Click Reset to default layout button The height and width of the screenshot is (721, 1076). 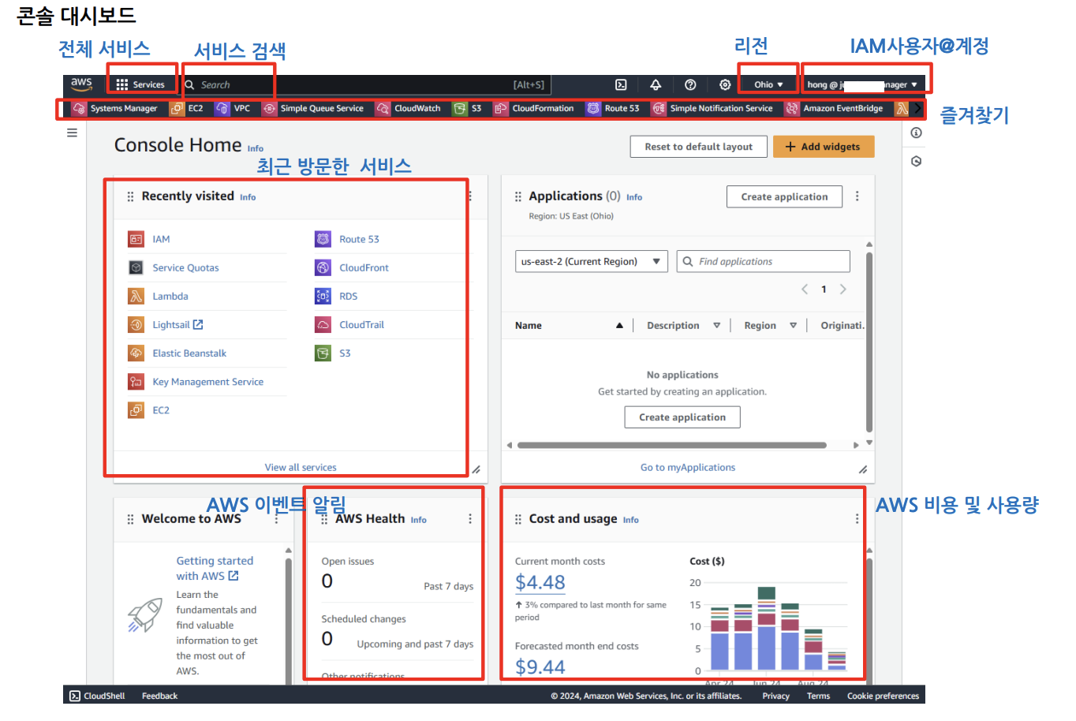pyautogui.click(x=698, y=147)
